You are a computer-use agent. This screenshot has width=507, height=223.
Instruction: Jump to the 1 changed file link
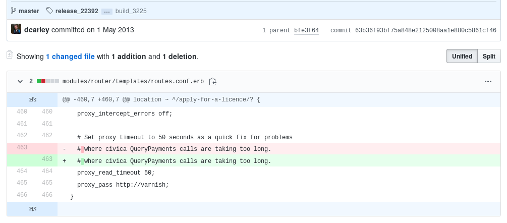pos(70,57)
